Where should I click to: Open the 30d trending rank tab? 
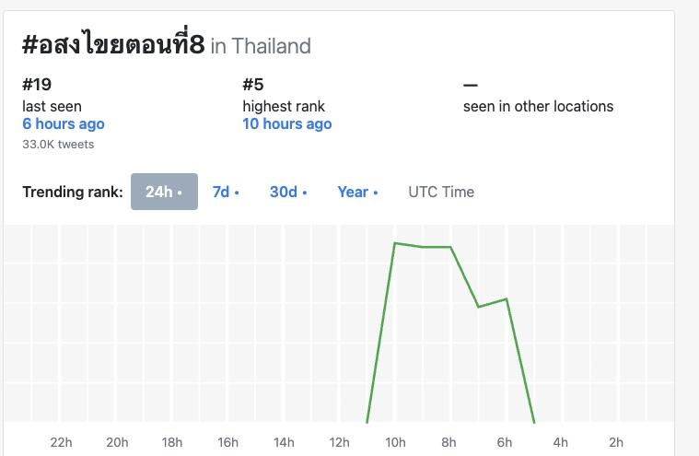point(288,192)
